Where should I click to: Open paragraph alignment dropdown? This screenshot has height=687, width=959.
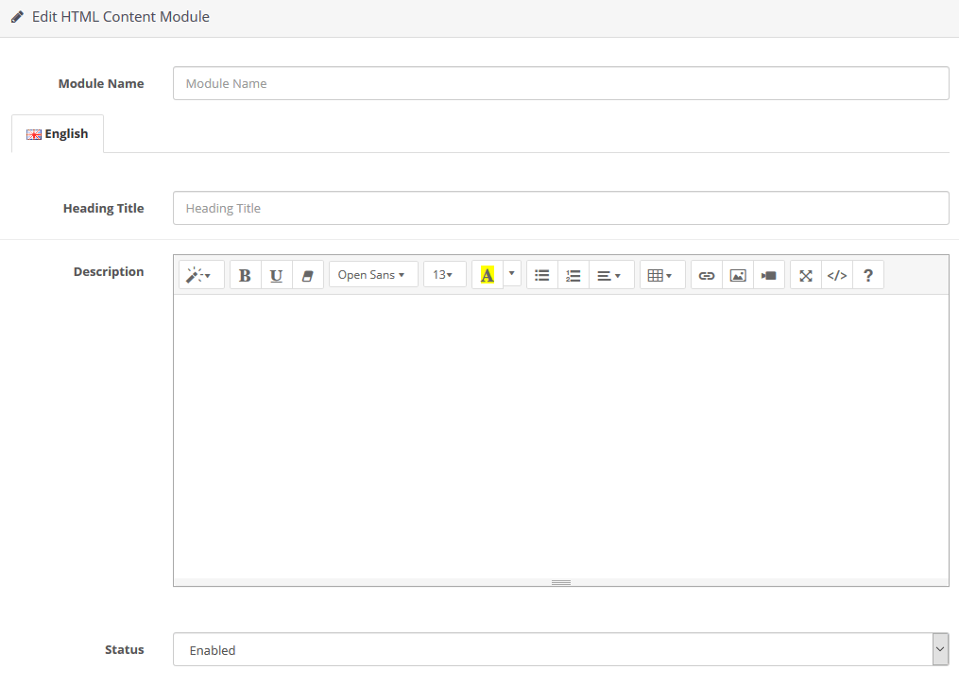pyautogui.click(x=610, y=275)
